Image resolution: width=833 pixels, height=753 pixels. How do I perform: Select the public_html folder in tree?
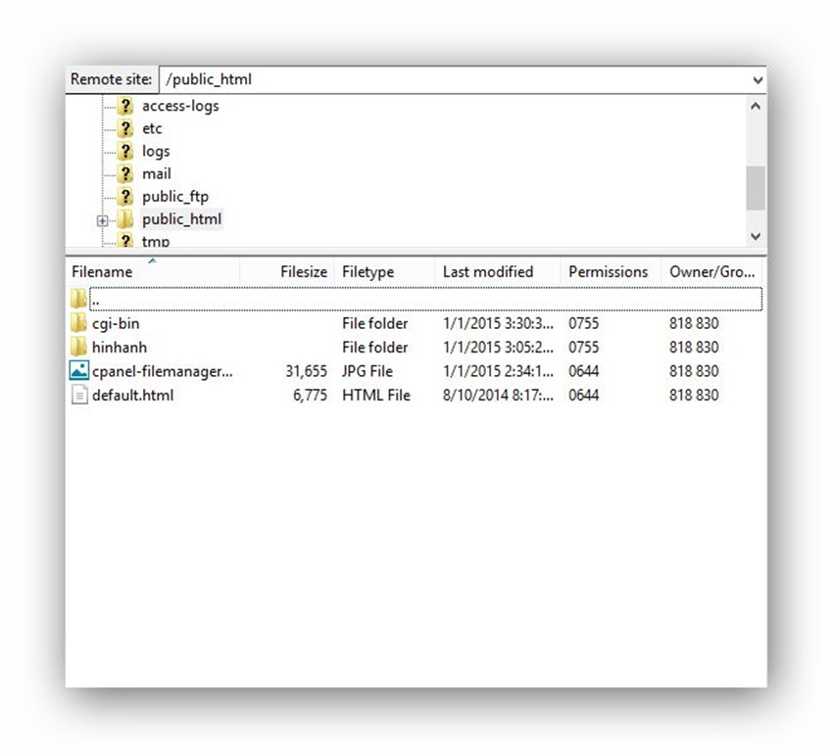pyautogui.click(x=181, y=219)
